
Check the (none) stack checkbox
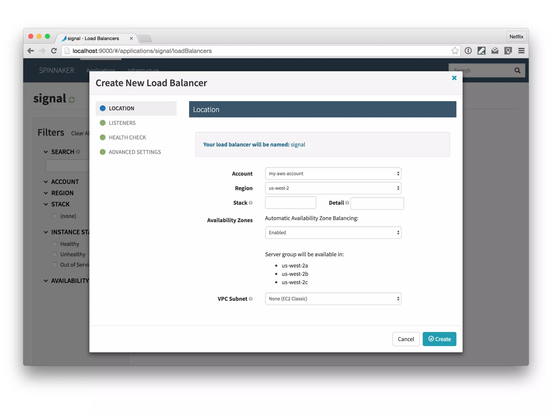click(55, 216)
